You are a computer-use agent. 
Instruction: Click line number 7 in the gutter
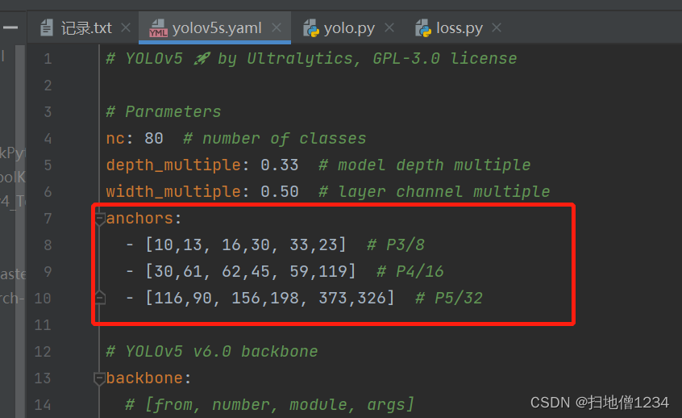pyautogui.click(x=48, y=218)
